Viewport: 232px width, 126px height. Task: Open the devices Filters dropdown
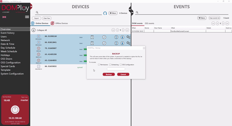coord(113,13)
